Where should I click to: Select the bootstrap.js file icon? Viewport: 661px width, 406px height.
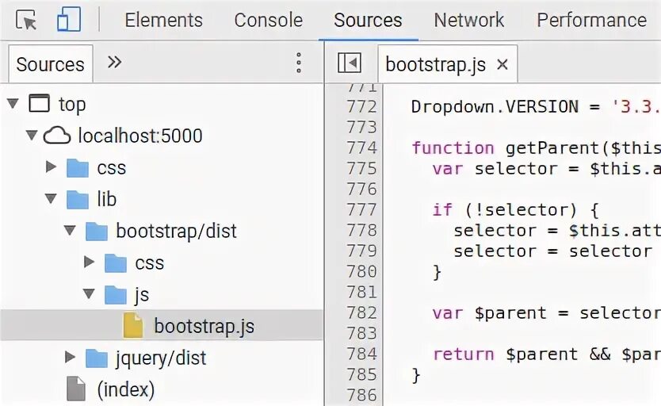tap(133, 326)
